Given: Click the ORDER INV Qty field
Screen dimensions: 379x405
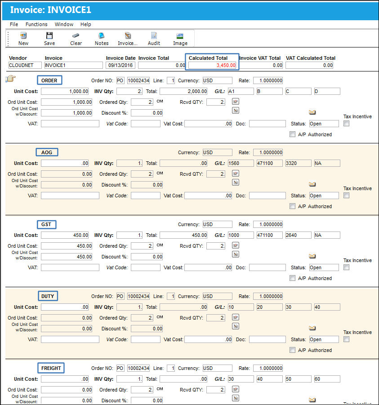Looking at the screenshot, I should pyautogui.click(x=129, y=91).
